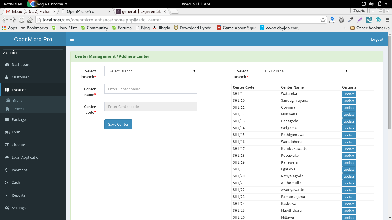Screen dimensions: 392x220
Task: Open the Reports menu item
Action: coord(33,195)
